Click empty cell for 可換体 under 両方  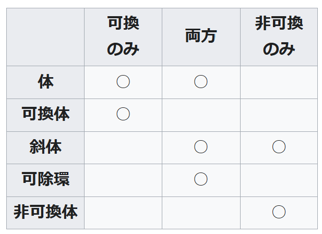click(201, 114)
